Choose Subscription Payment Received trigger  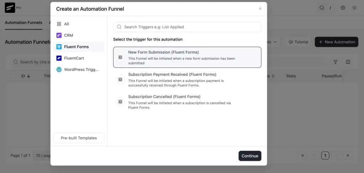187,80
